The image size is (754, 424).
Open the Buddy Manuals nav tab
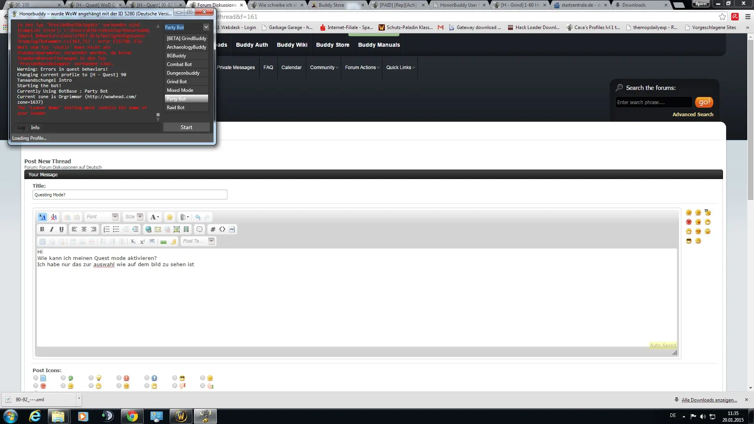pyautogui.click(x=379, y=45)
